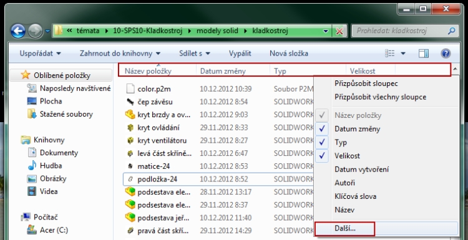Click the modely solid breadcrumb
Viewport: 468px width, 240px height.
coord(218,31)
